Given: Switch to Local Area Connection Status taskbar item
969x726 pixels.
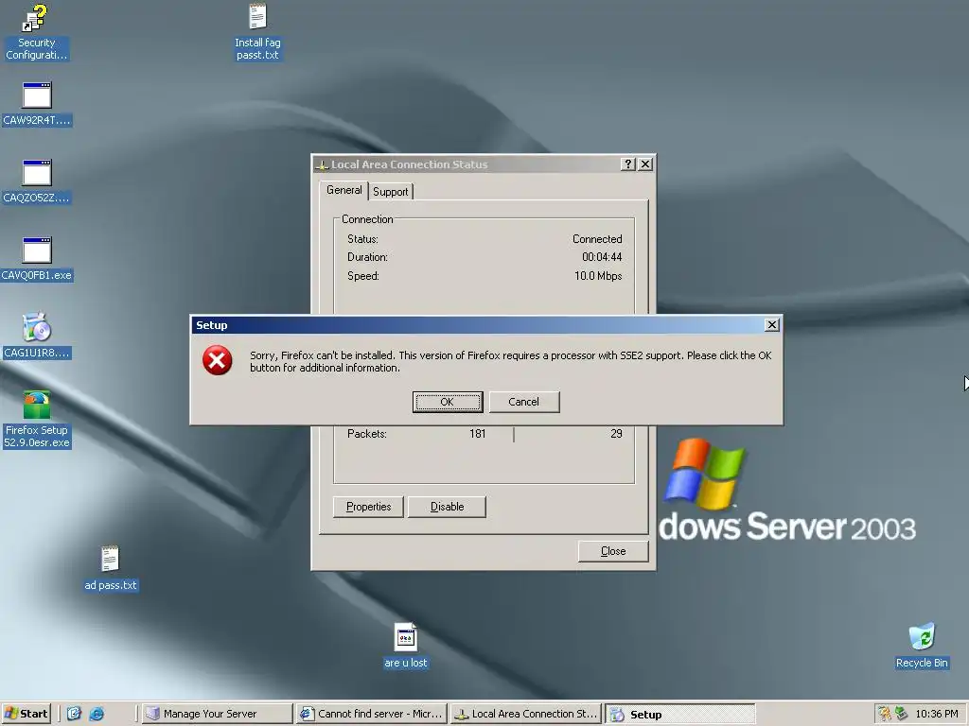Looking at the screenshot, I should pyautogui.click(x=526, y=714).
